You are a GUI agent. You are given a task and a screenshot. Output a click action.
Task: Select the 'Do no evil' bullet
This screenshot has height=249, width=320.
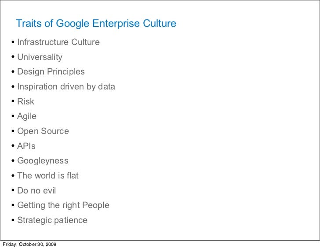(36, 190)
